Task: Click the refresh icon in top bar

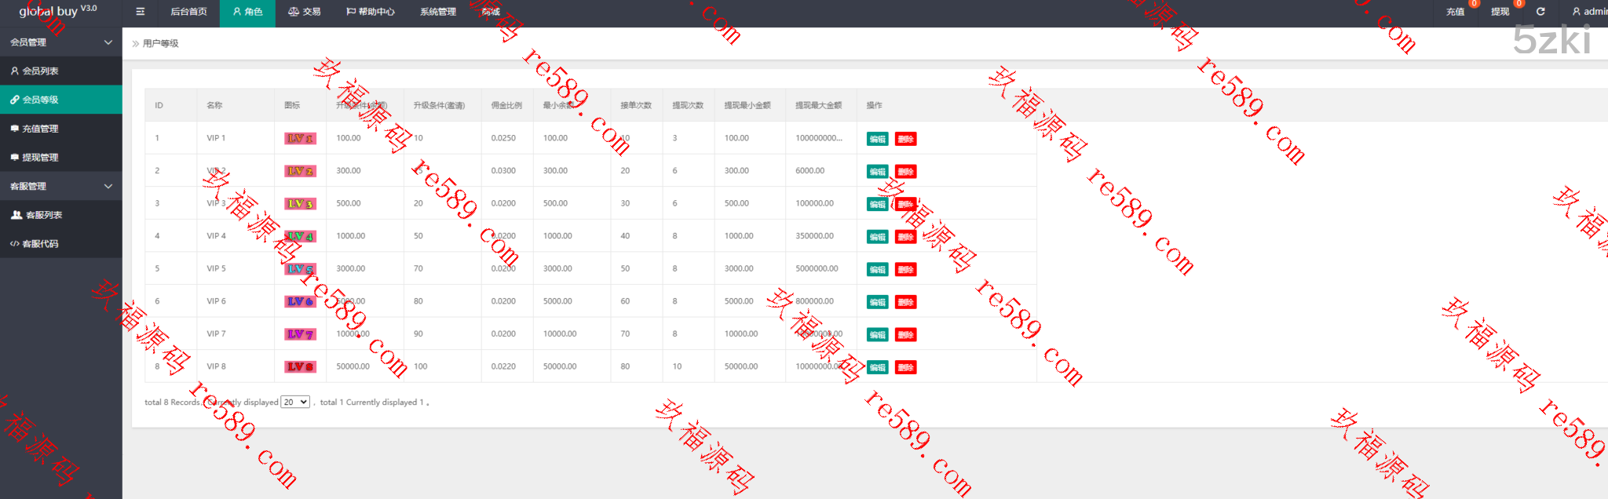Action: tap(1540, 12)
